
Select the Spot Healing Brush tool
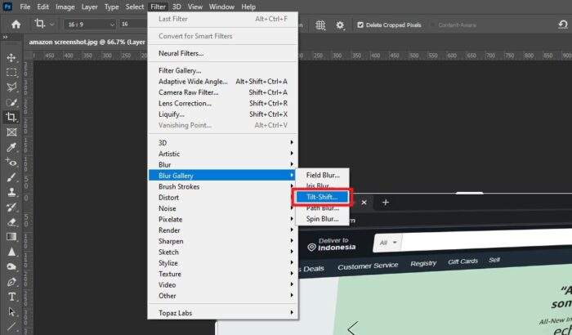[x=11, y=162]
